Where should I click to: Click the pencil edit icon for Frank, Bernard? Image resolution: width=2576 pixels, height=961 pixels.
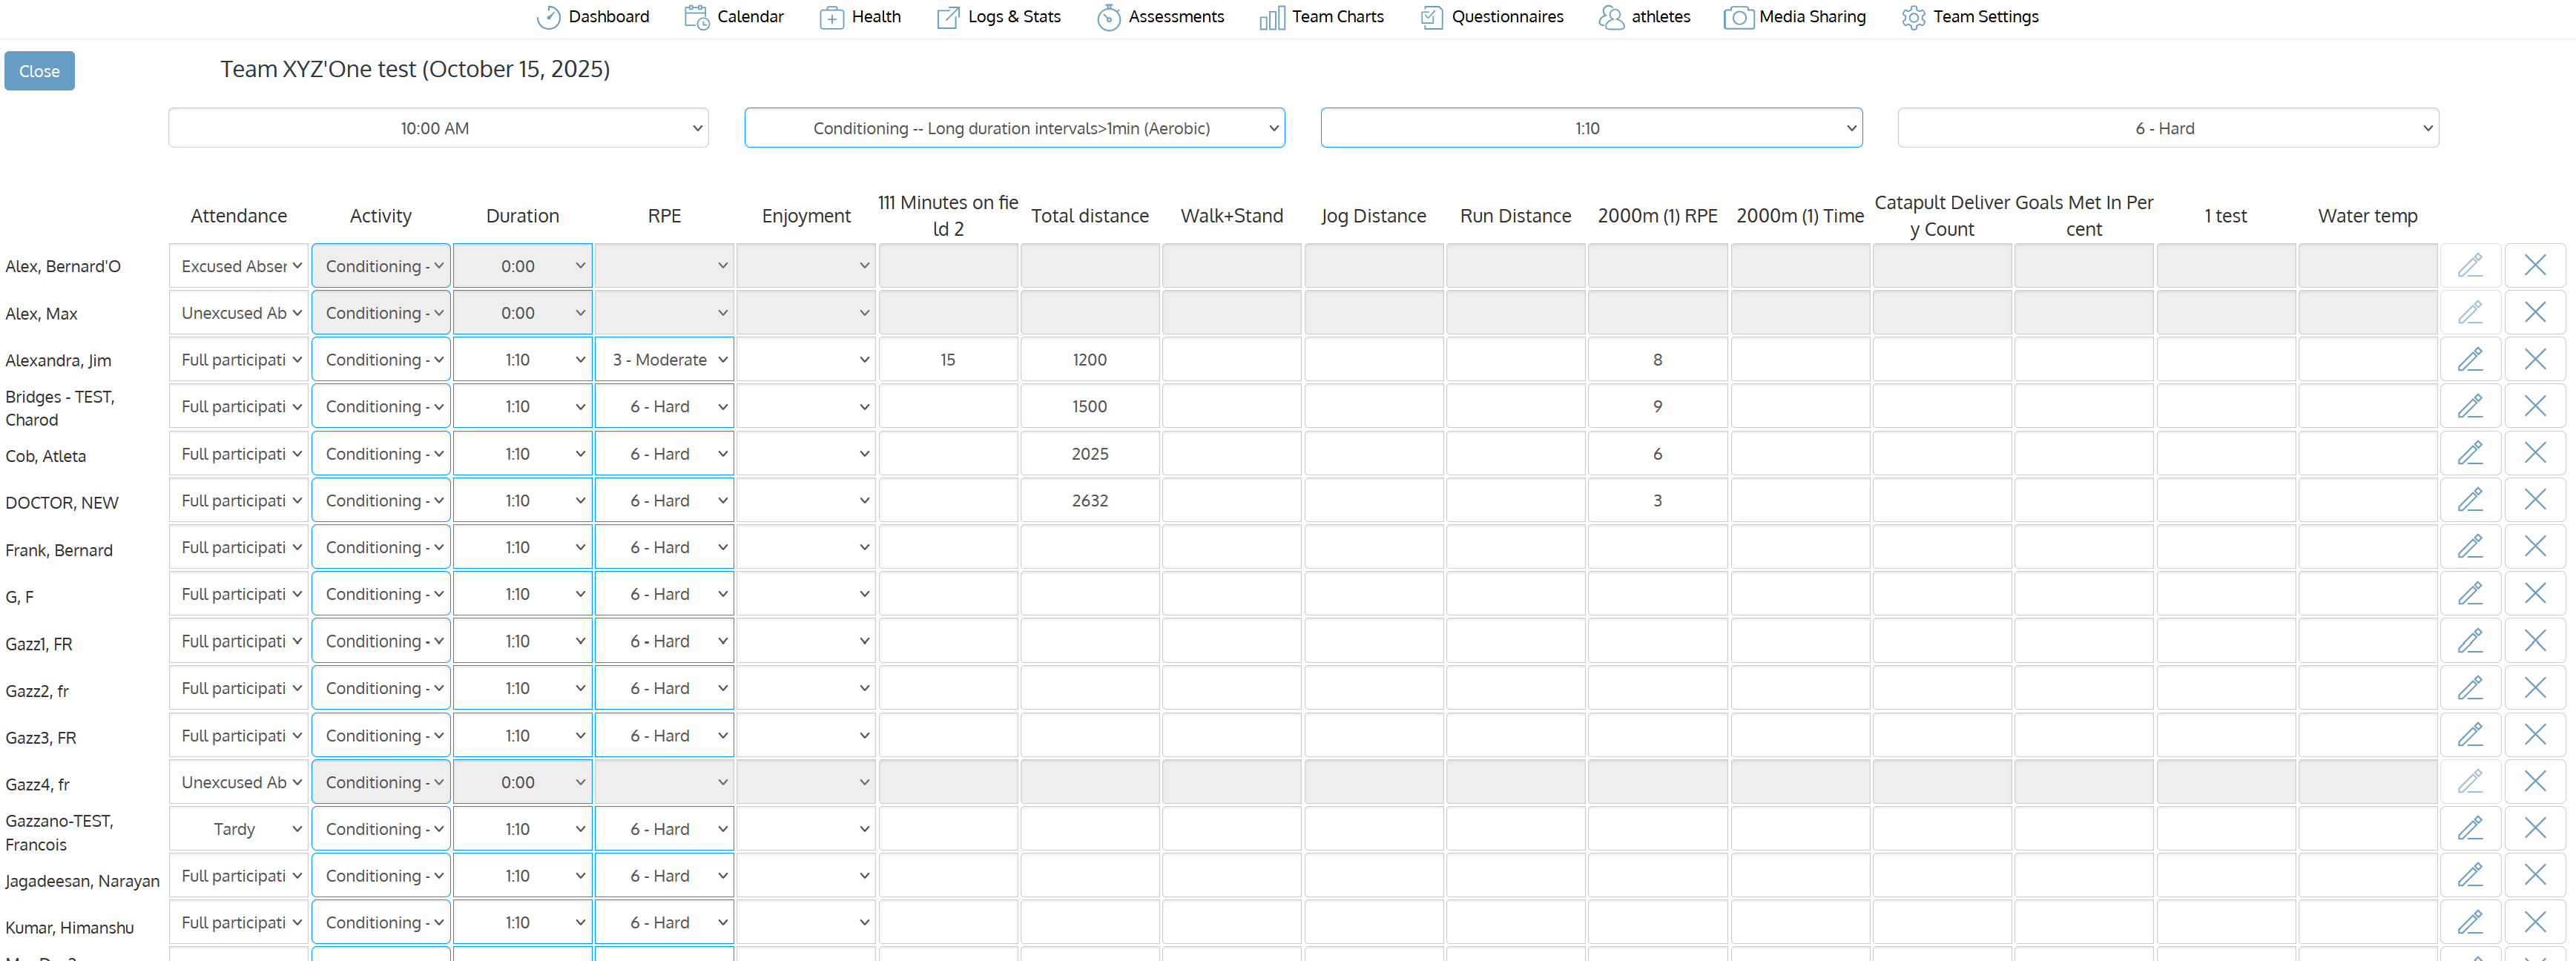(x=2470, y=547)
